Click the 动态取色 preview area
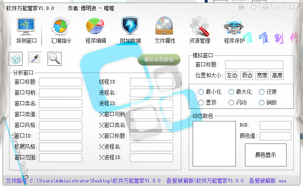Image resolution: width=303 pixels, height=188 pixels. (214, 143)
